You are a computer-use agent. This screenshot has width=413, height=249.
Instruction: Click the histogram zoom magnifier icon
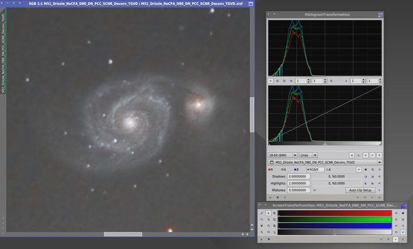coord(331,81)
